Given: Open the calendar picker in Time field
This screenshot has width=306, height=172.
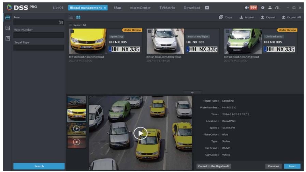Looking at the screenshot, I should click(x=61, y=22).
